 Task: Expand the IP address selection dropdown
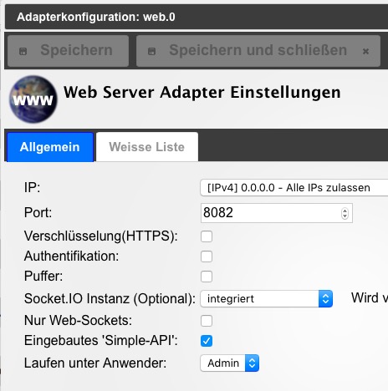pos(294,188)
